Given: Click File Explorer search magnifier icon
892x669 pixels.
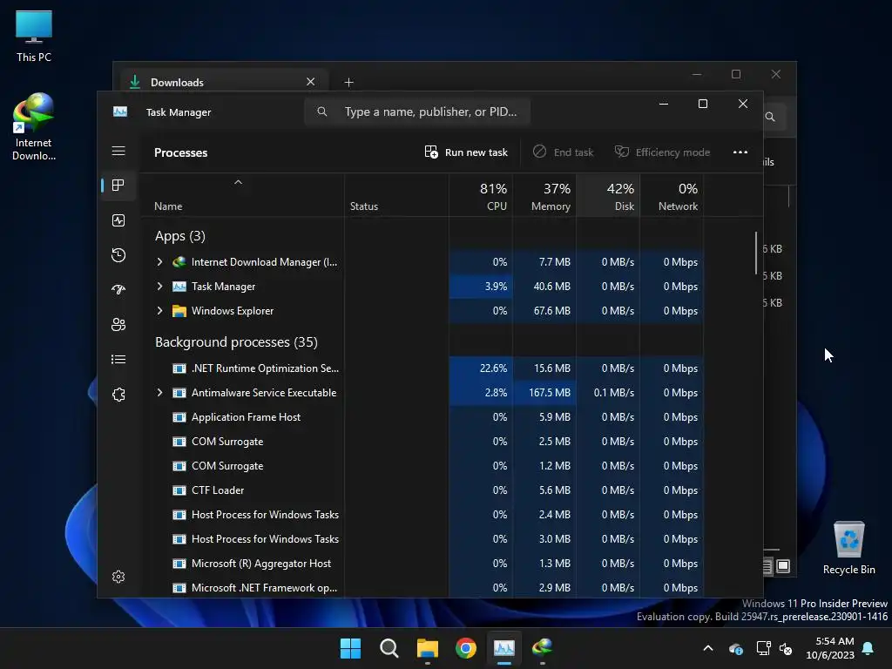Looking at the screenshot, I should [770, 117].
